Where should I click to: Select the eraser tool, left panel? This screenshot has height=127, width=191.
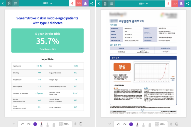pos(54,124)
